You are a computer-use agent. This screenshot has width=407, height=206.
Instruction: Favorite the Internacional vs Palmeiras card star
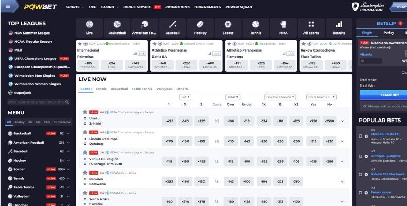(x=80, y=44)
